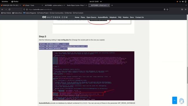Open Docs navigation link
188x106 pixels.
(x=132, y=17)
